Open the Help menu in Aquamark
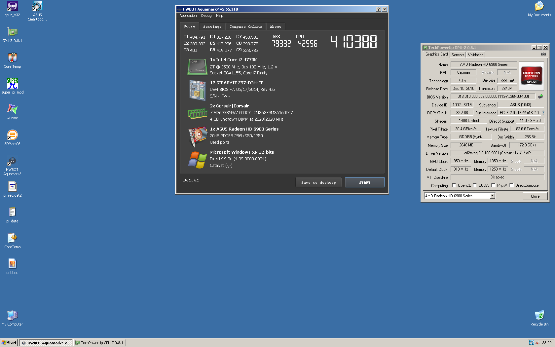Viewport: 555px width, 347px height. pos(219,16)
